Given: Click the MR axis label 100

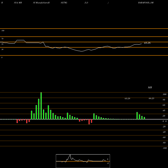Looking at the screenshot, I should click(165, 94).
